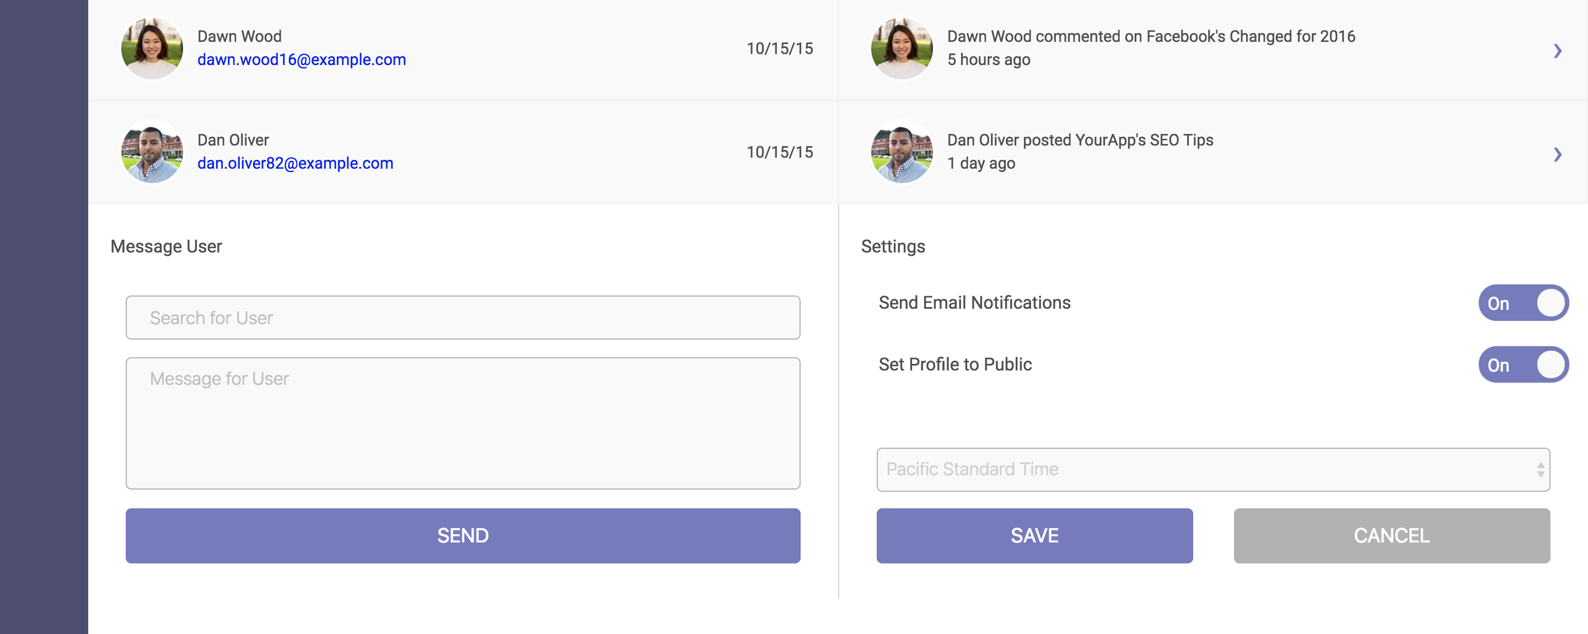Click dawn.wood16@example.com email link
Image resolution: width=1588 pixels, height=634 pixels.
pos(302,60)
